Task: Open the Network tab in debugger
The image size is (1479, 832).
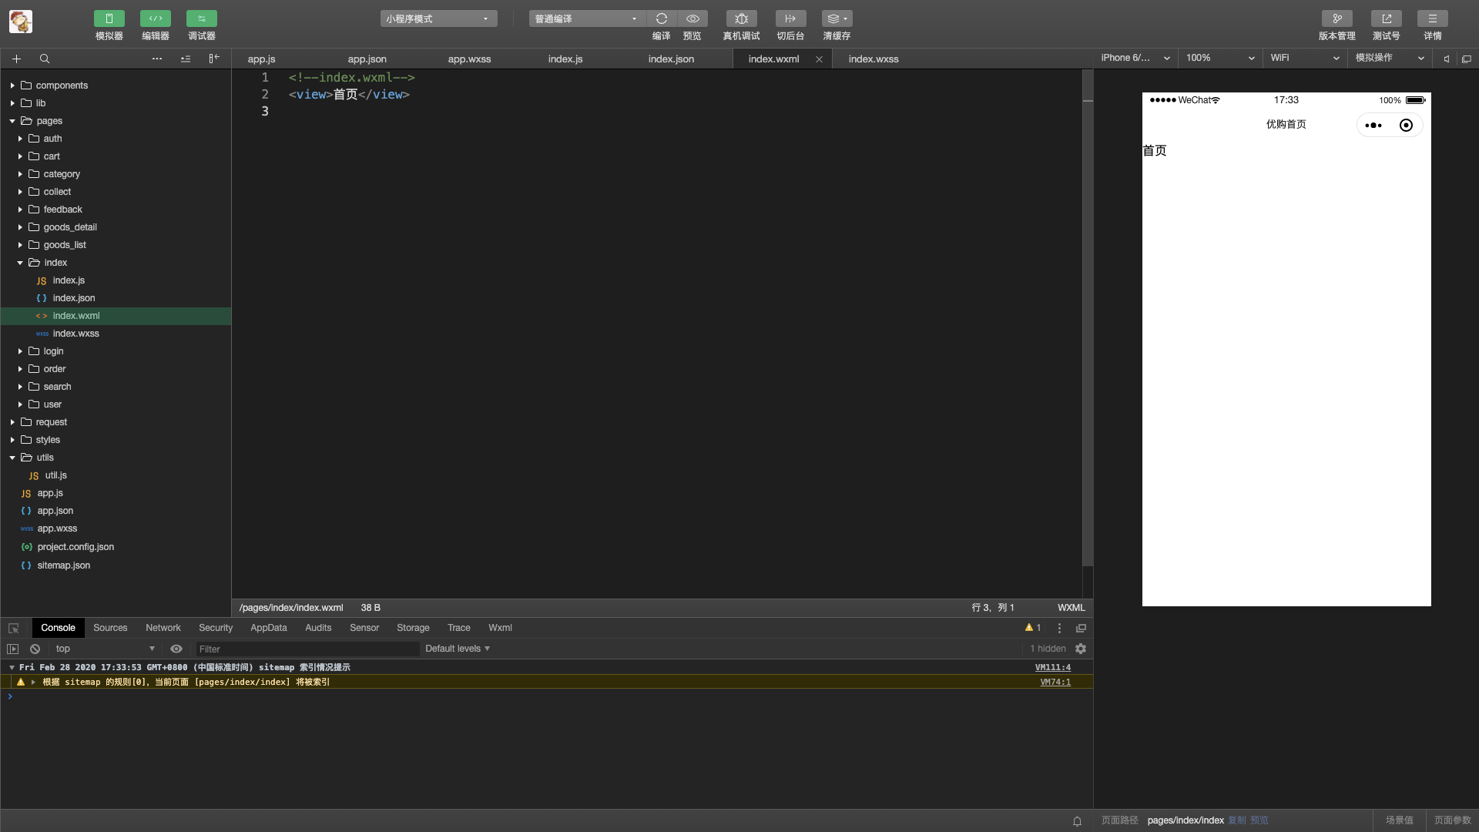Action: pyautogui.click(x=163, y=628)
